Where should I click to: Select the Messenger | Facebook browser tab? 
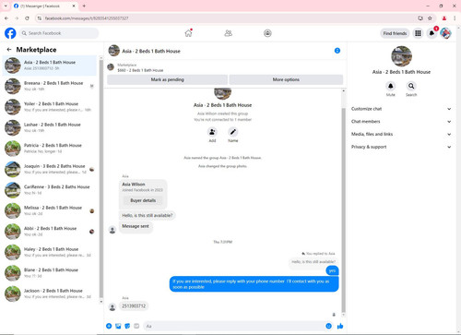coord(44,6)
